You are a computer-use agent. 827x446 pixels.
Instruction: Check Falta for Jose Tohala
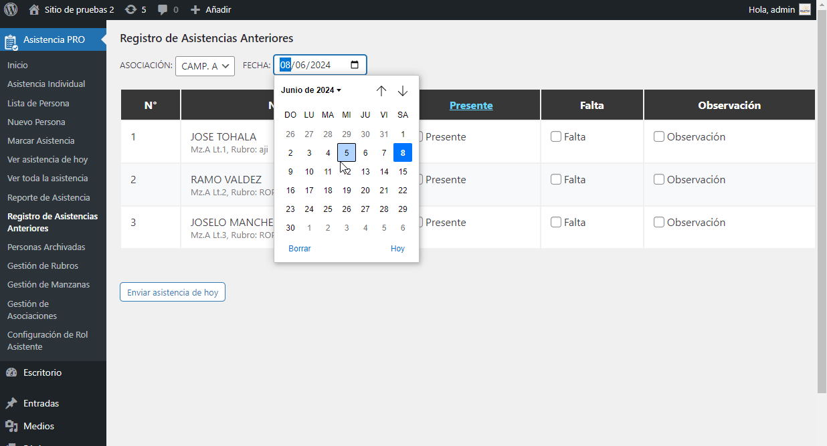[556, 136]
